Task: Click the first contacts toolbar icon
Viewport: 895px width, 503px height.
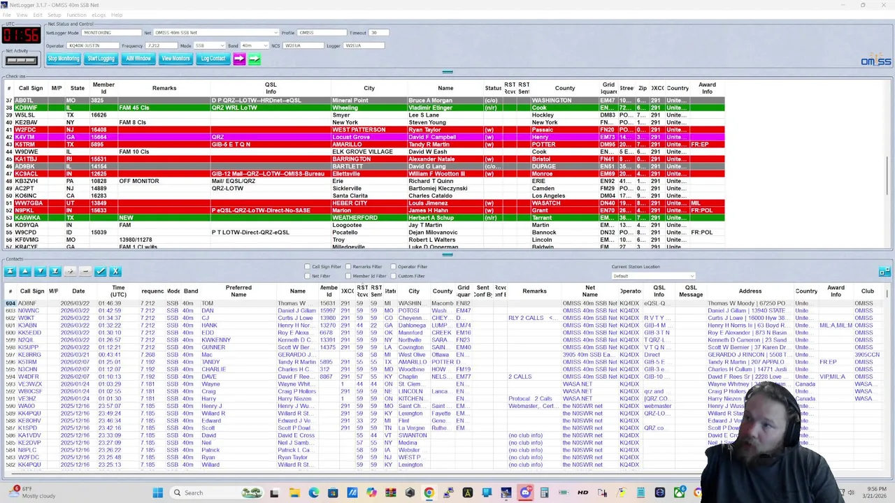Action: pyautogui.click(x=10, y=271)
